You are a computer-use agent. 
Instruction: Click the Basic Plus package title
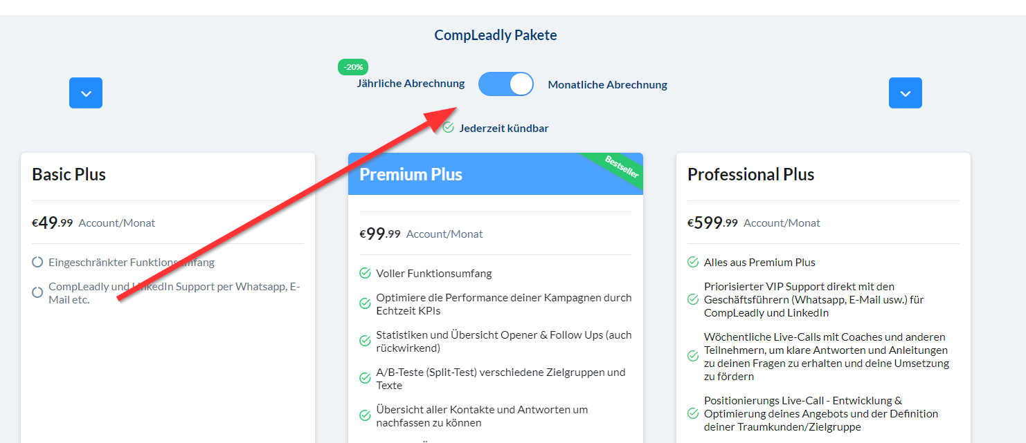[69, 174]
